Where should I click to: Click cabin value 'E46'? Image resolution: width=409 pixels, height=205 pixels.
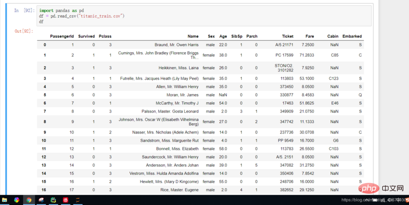pos(335,103)
